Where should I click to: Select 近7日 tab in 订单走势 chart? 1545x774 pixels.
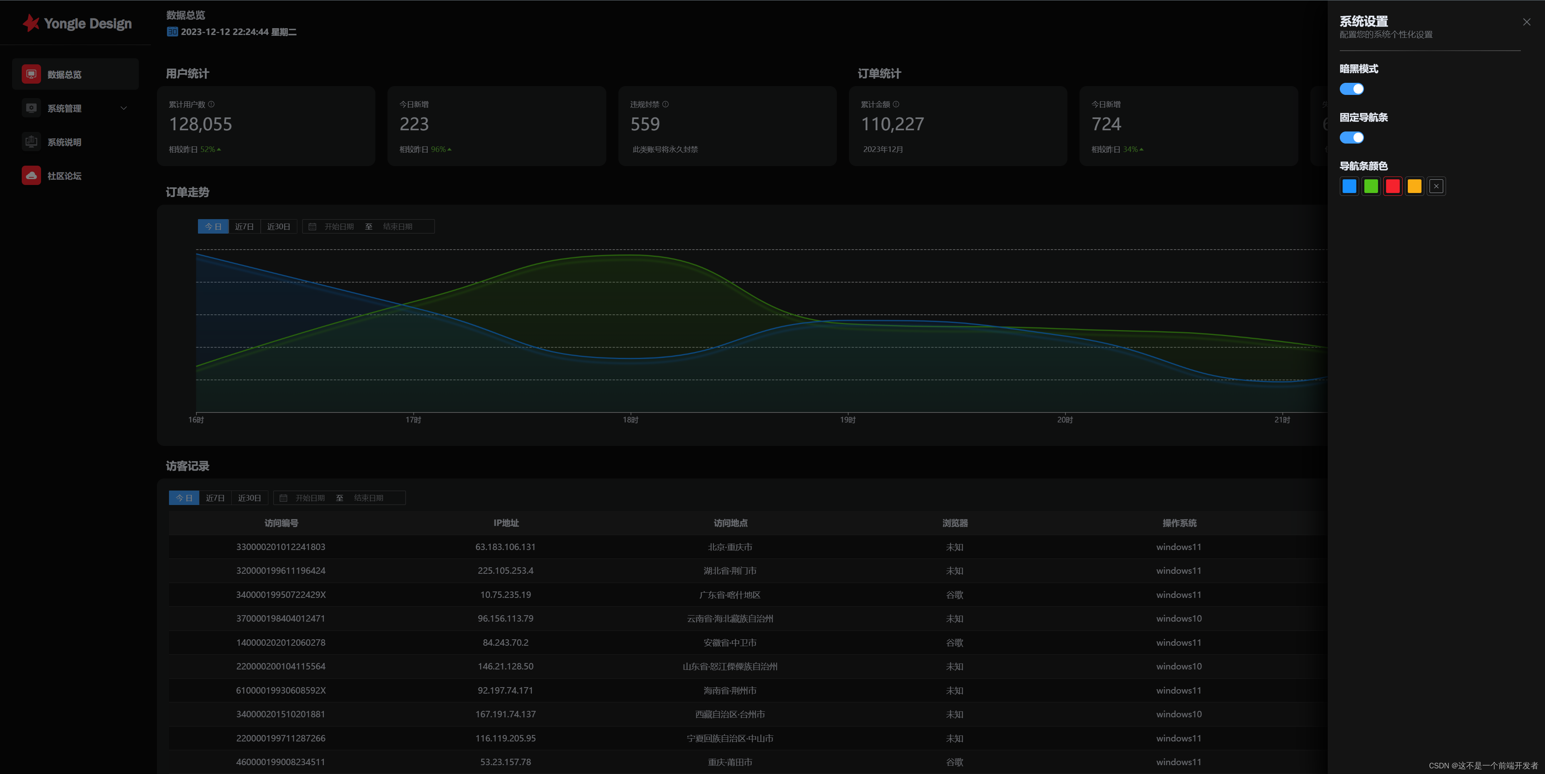tap(244, 227)
